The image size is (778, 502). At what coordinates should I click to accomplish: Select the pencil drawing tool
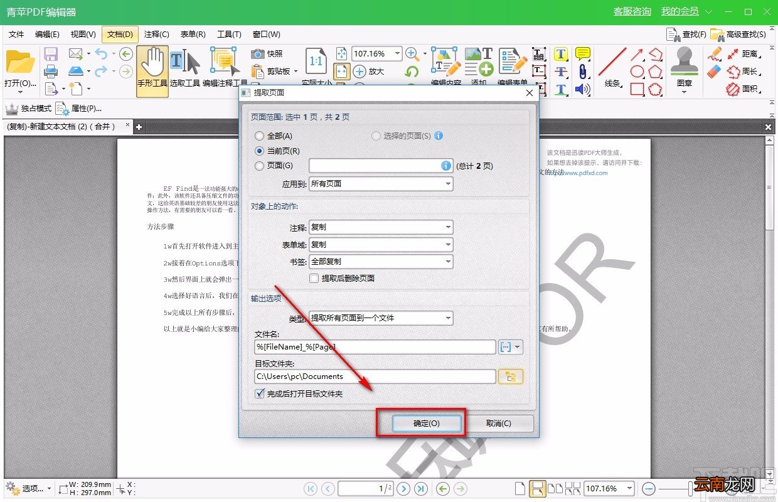(715, 54)
